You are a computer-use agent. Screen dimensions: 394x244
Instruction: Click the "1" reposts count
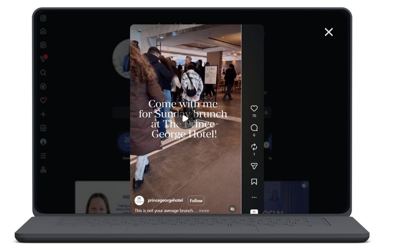254,154
